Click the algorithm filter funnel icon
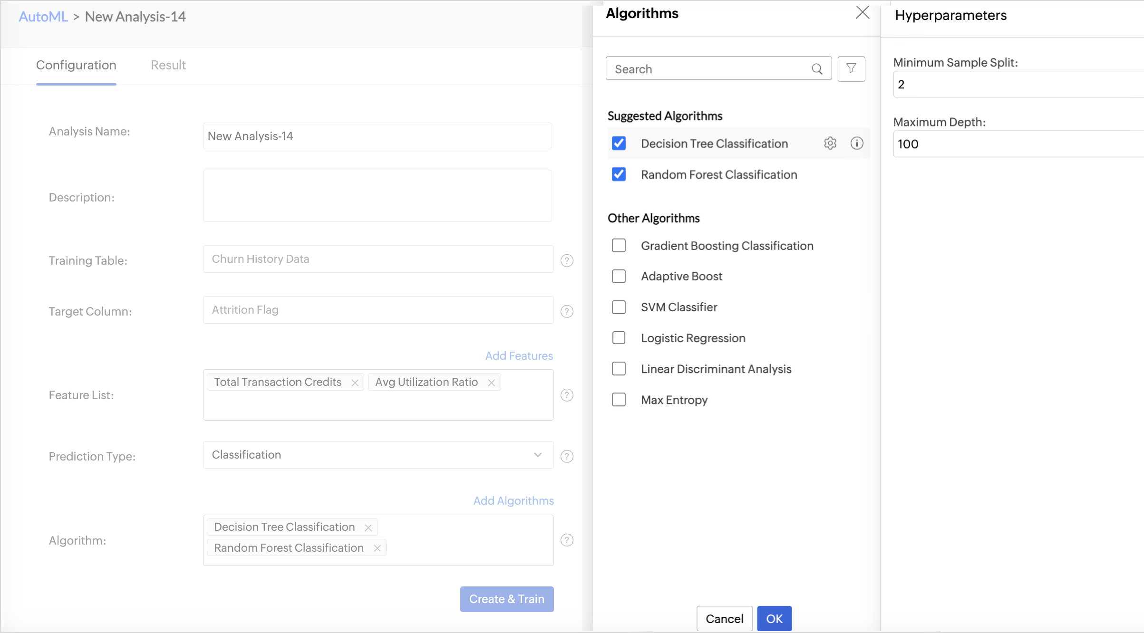Image resolution: width=1144 pixels, height=633 pixels. pyautogui.click(x=851, y=68)
